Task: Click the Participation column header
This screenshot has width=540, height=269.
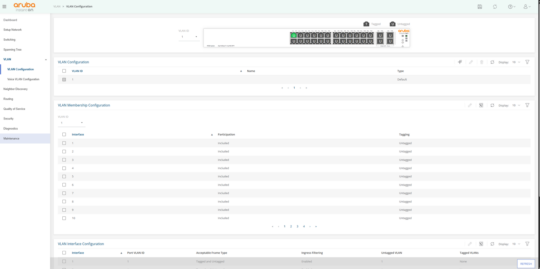Action: pyautogui.click(x=227, y=134)
